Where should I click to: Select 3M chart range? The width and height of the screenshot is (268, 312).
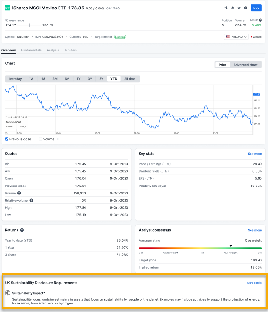click(x=55, y=79)
